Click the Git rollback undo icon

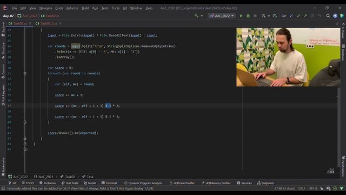point(320,16)
